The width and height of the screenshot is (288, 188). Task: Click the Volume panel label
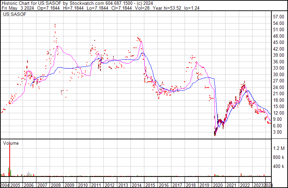pyautogui.click(x=11, y=143)
